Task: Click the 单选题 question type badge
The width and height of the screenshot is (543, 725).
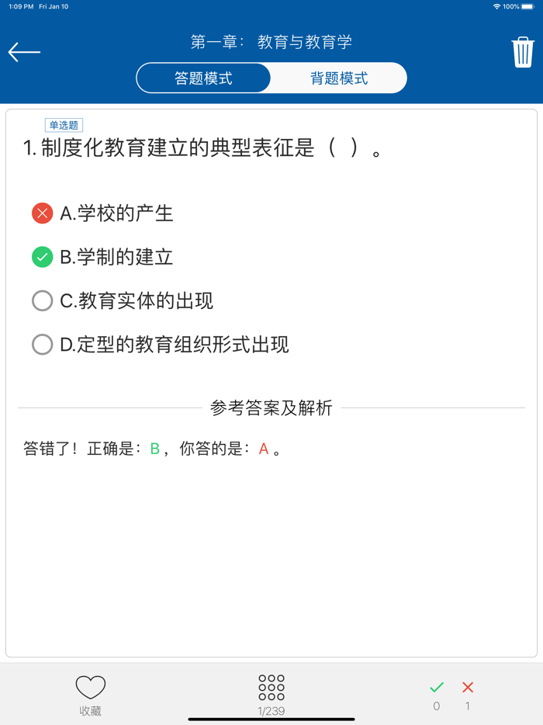Action: coord(64,124)
